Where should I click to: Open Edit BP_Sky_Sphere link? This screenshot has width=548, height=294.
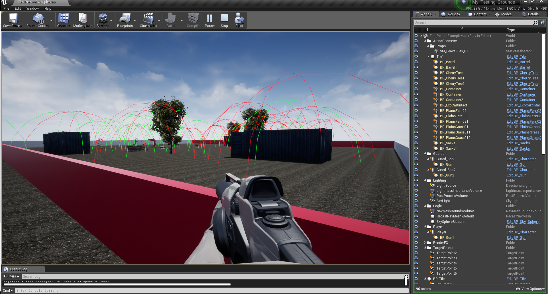[x=523, y=222]
